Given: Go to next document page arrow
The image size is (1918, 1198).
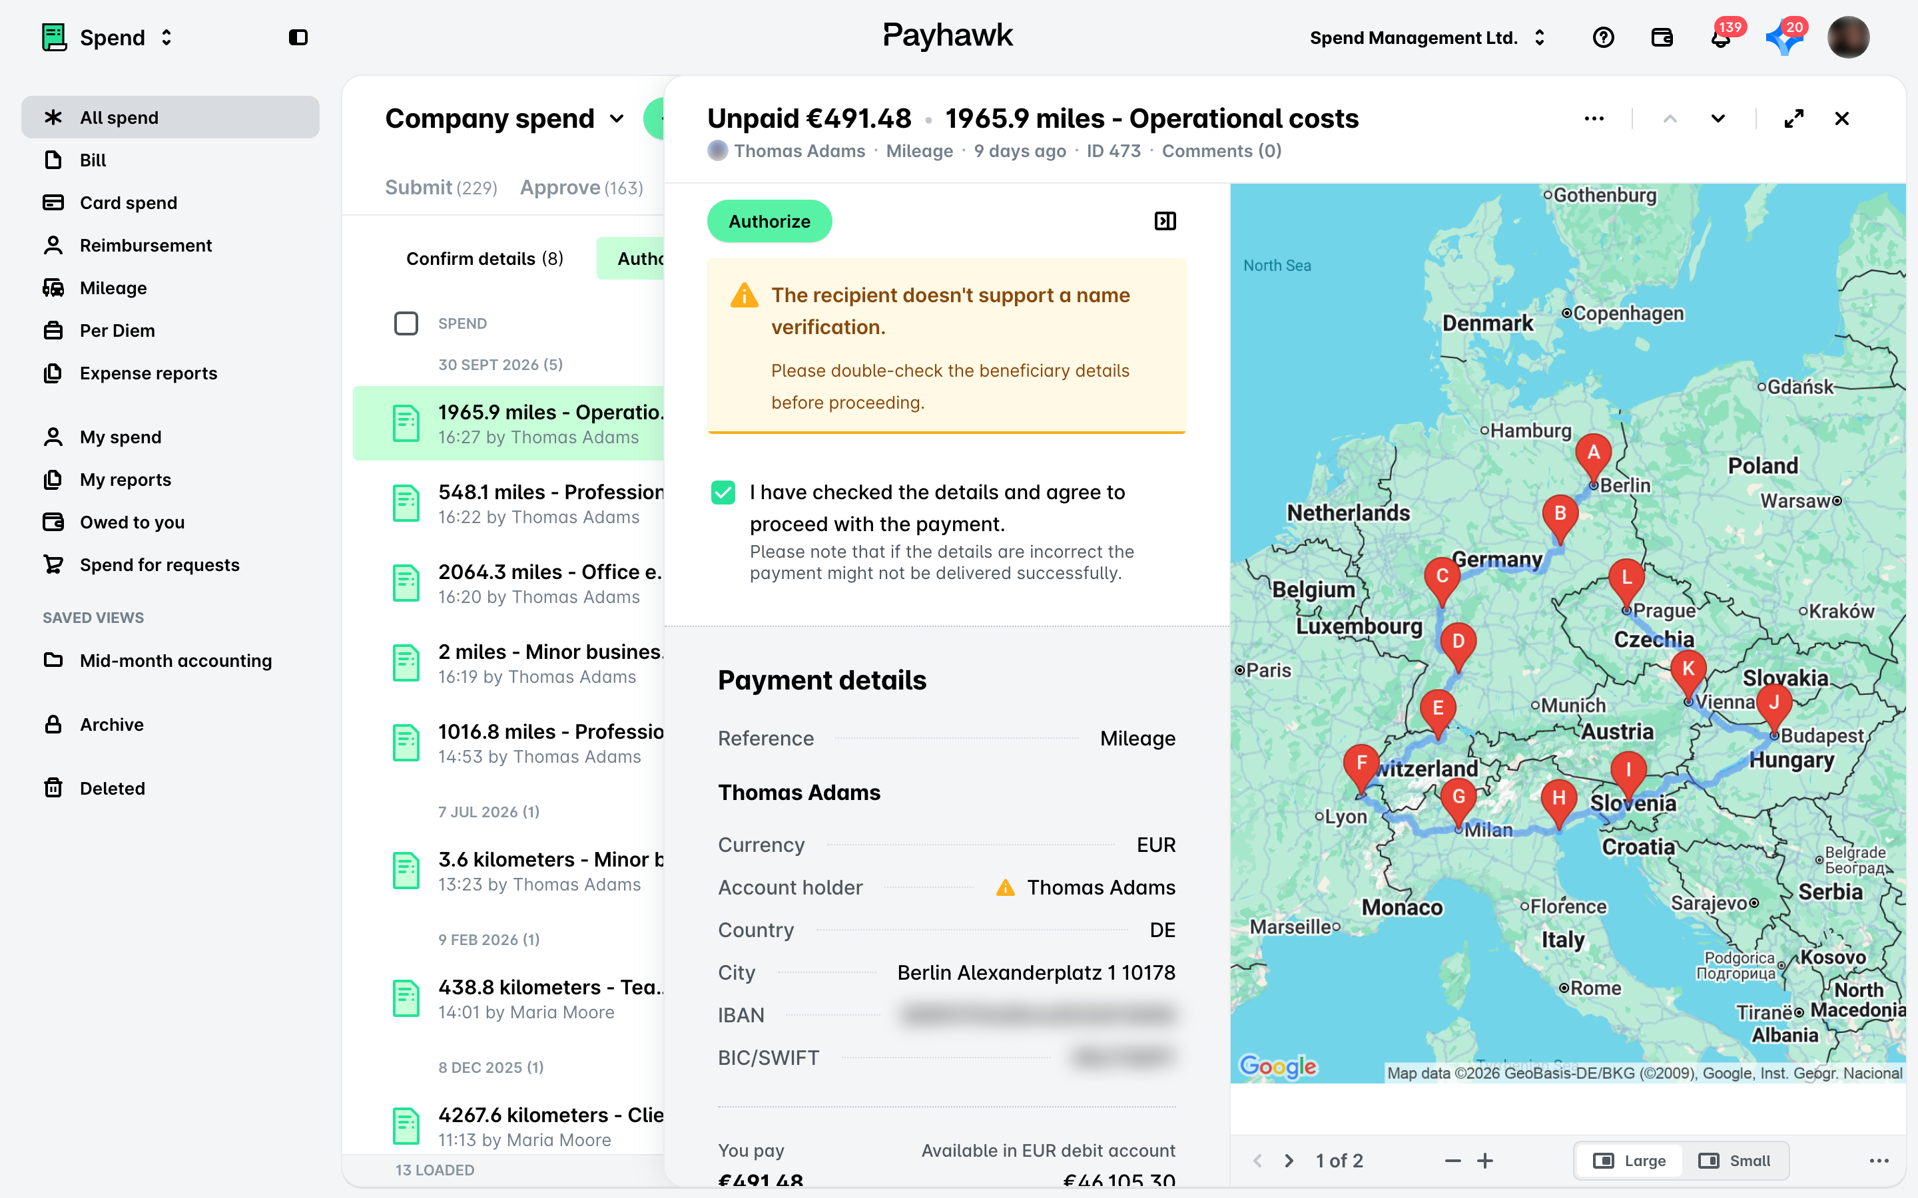Looking at the screenshot, I should coord(1289,1161).
